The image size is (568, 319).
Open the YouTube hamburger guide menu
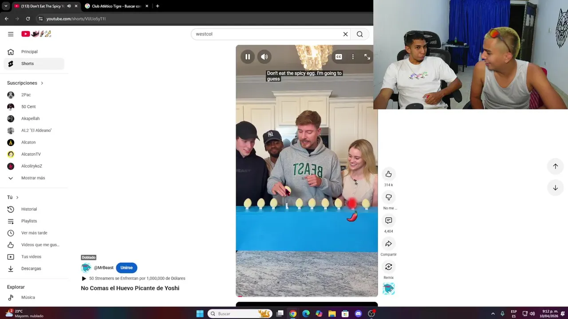(x=11, y=34)
